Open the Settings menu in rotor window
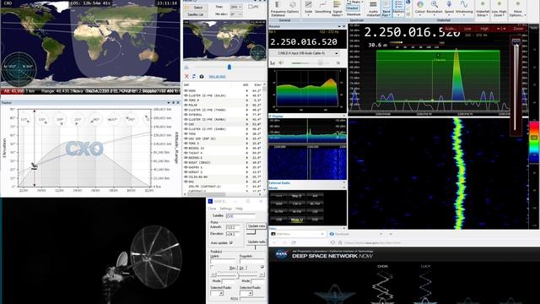 (225, 209)
